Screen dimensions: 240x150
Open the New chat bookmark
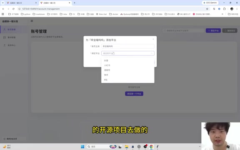coord(101,14)
